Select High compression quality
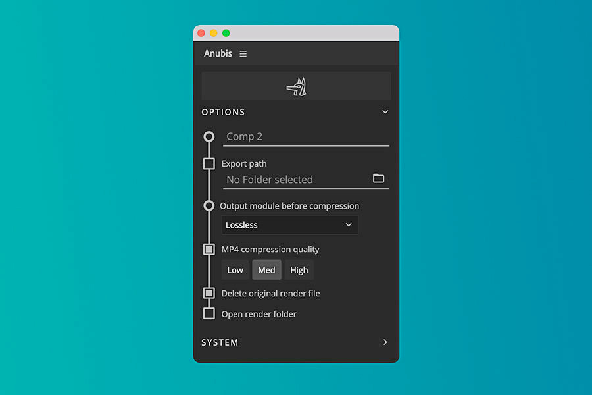592x395 pixels. (299, 270)
